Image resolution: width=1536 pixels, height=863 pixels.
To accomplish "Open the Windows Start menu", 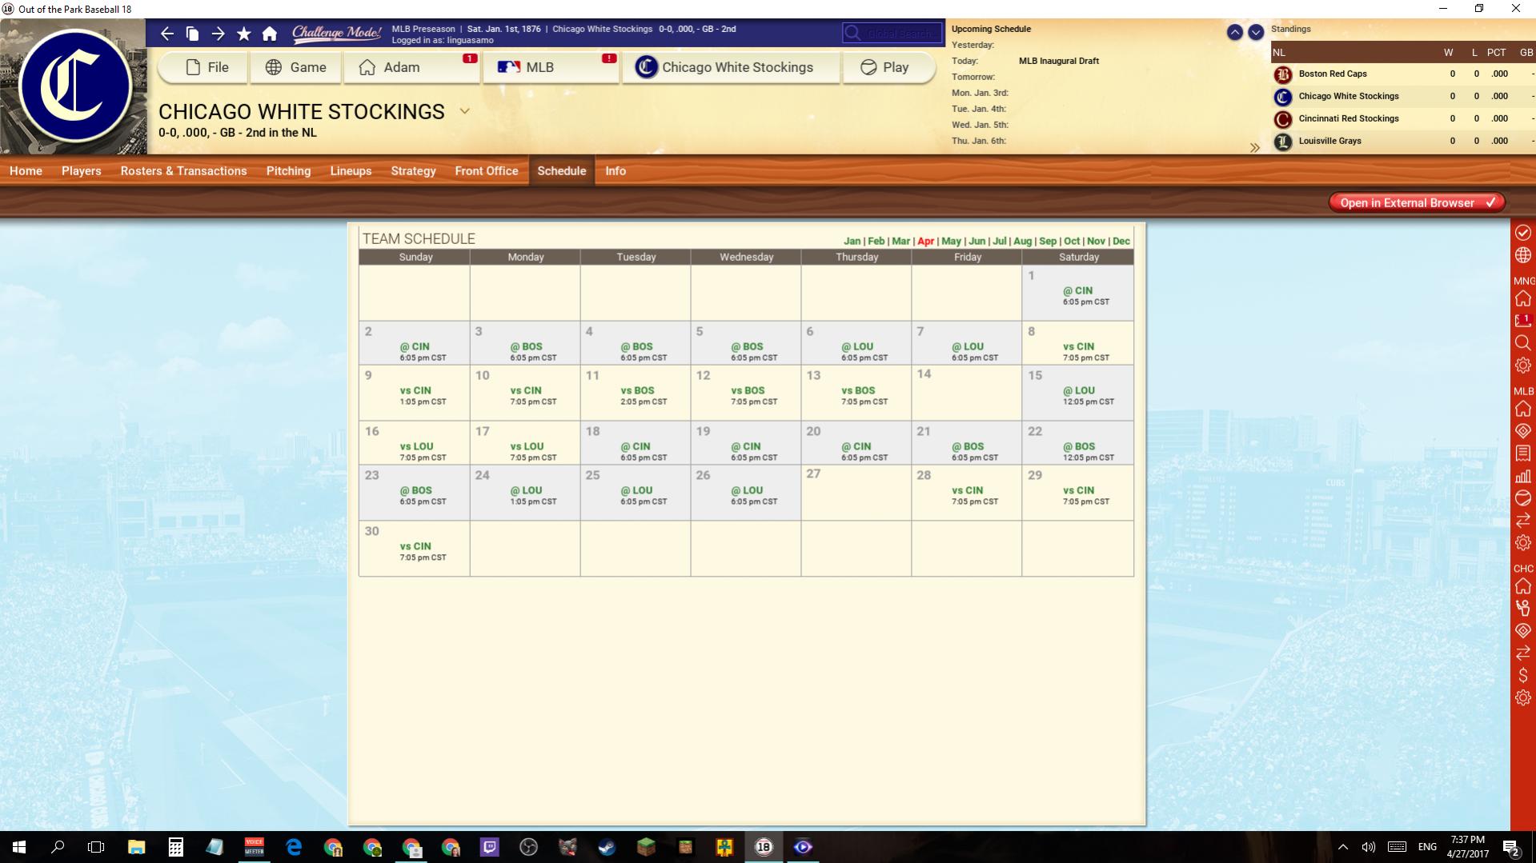I will pos(19,847).
